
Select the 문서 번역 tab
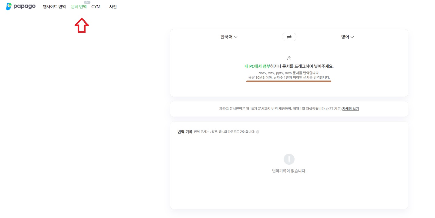[79, 7]
